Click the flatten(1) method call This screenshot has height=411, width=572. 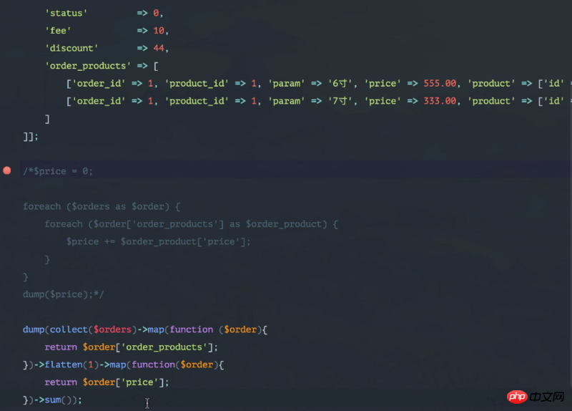pyautogui.click(x=64, y=364)
